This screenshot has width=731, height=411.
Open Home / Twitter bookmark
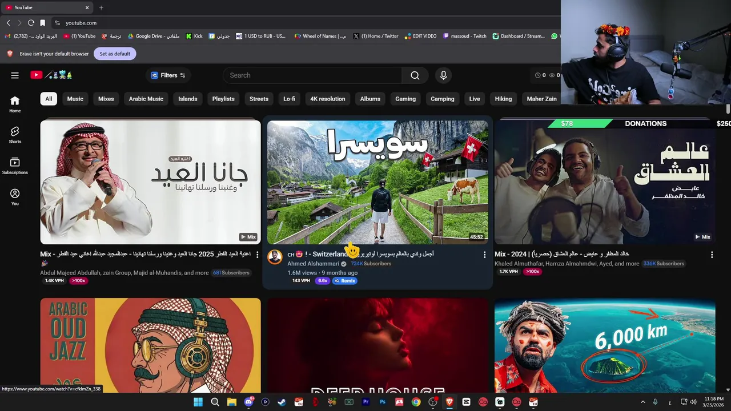coord(376,36)
